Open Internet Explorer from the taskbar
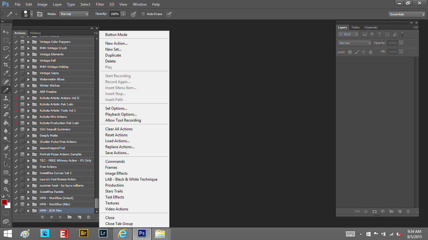 [x=123, y=233]
